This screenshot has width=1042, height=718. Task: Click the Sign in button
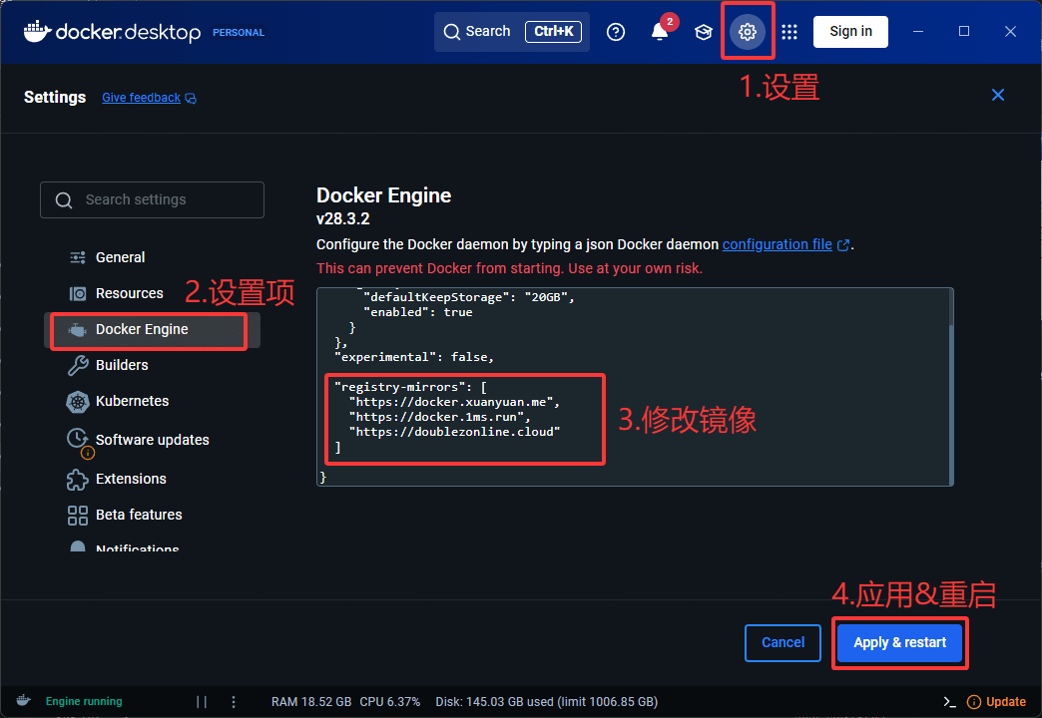click(x=850, y=31)
